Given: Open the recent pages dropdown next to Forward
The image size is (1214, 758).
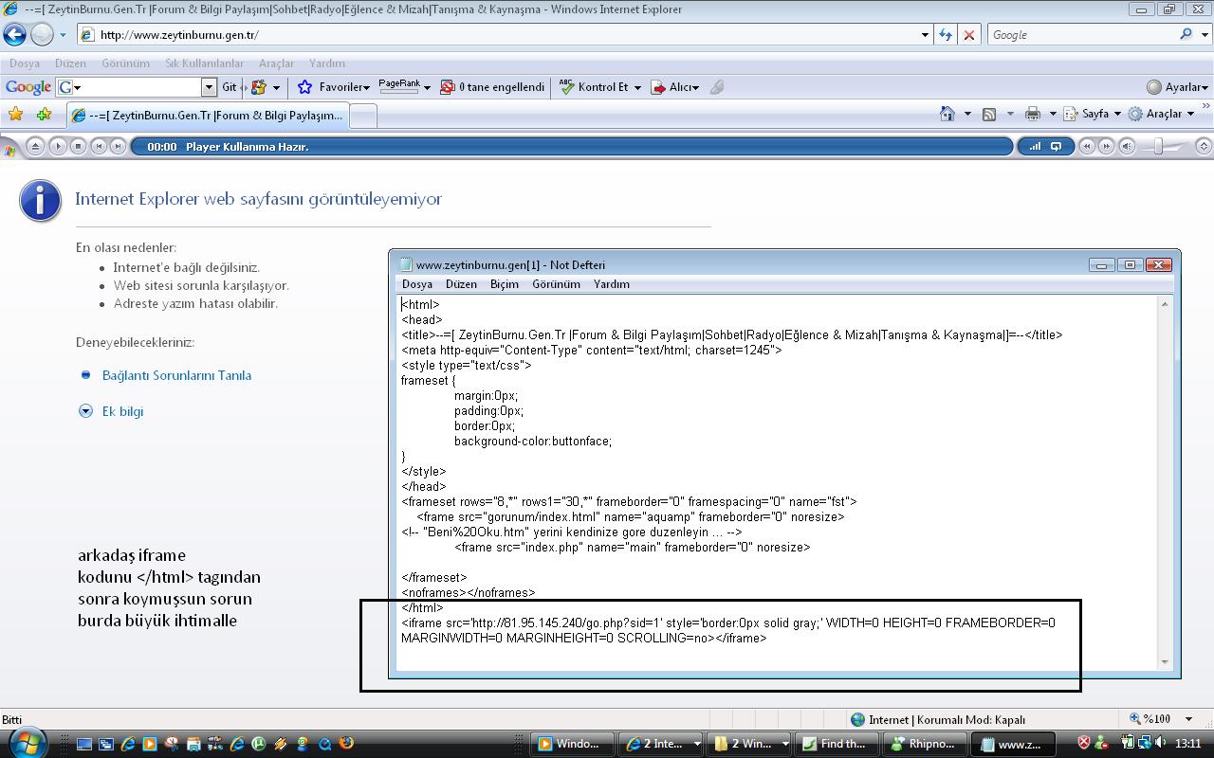Looking at the screenshot, I should (63, 35).
